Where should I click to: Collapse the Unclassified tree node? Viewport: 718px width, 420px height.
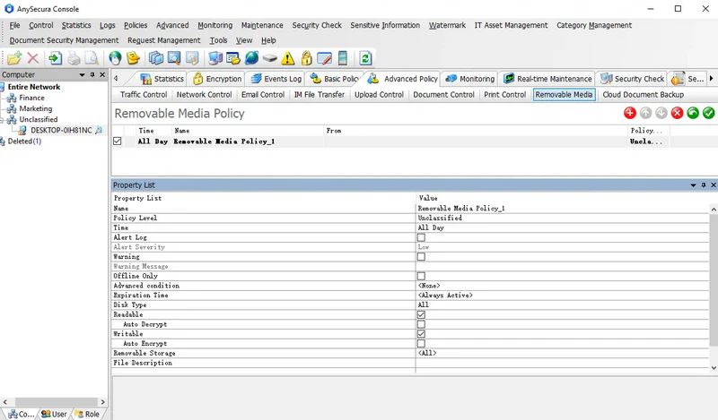pos(3,120)
